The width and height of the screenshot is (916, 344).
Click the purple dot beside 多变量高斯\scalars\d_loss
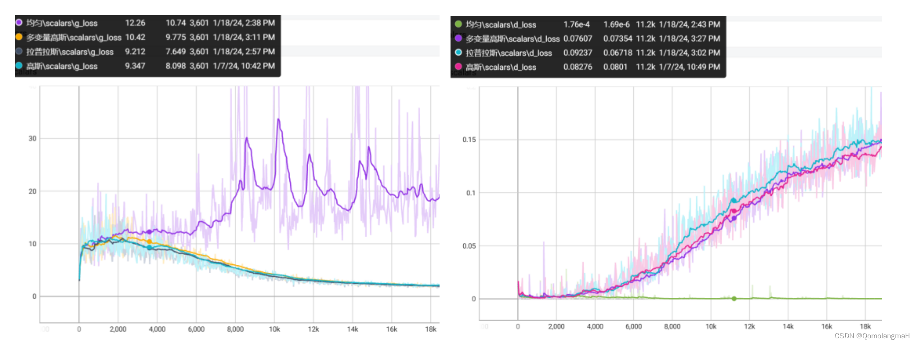458,38
